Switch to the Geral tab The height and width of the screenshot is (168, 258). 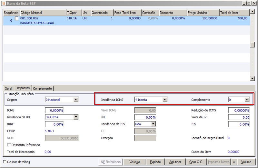8,89
